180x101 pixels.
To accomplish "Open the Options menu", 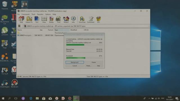I will tap(48, 14).
